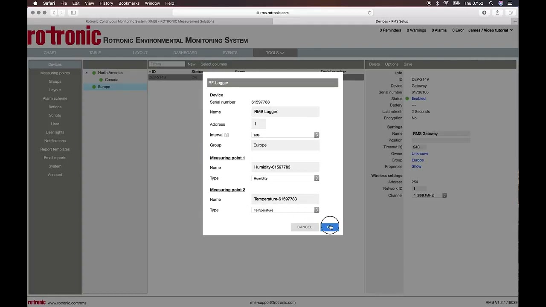
Task: Open the 0 Warnings indicator
Action: 416,30
